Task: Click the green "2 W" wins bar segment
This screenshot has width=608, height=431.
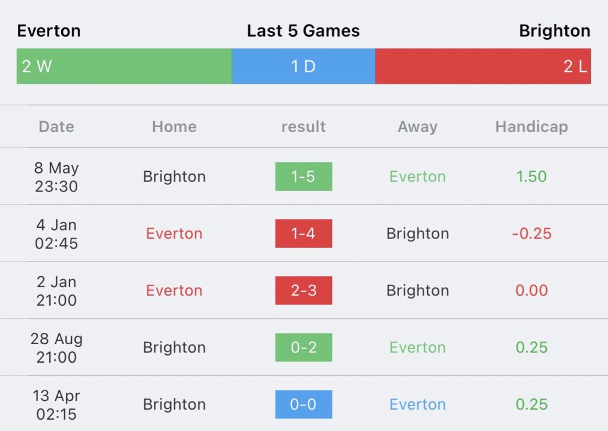Action: click(123, 66)
